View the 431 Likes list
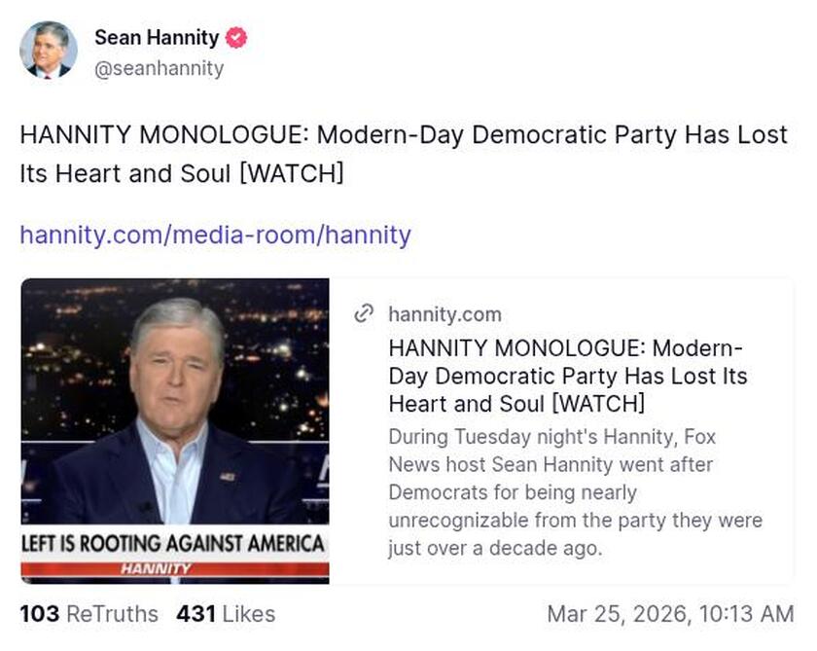 tap(226, 614)
